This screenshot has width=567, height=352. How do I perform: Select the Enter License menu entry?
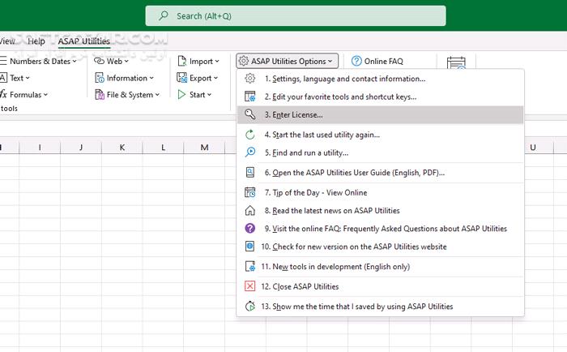click(380, 114)
